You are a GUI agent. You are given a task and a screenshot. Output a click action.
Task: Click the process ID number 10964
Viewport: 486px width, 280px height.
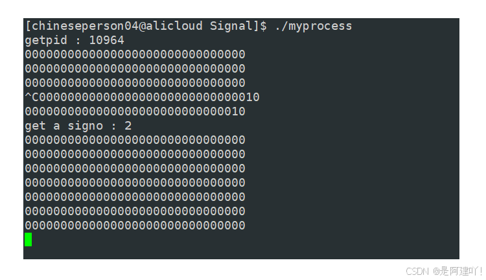coord(107,40)
